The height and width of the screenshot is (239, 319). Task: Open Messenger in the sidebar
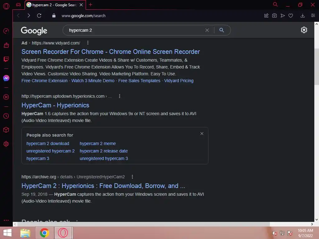tap(6, 78)
